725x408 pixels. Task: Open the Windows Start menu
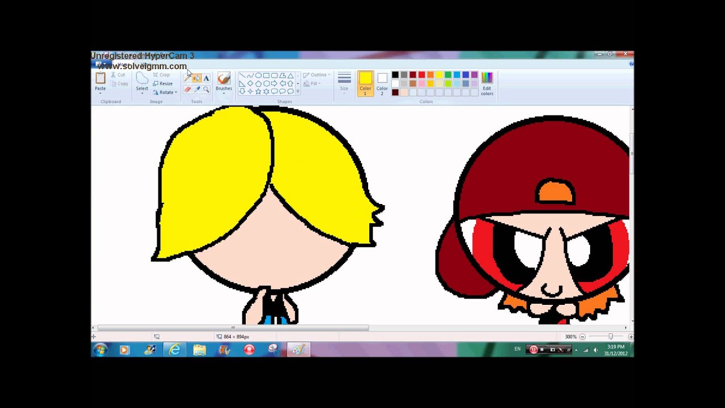(x=100, y=350)
